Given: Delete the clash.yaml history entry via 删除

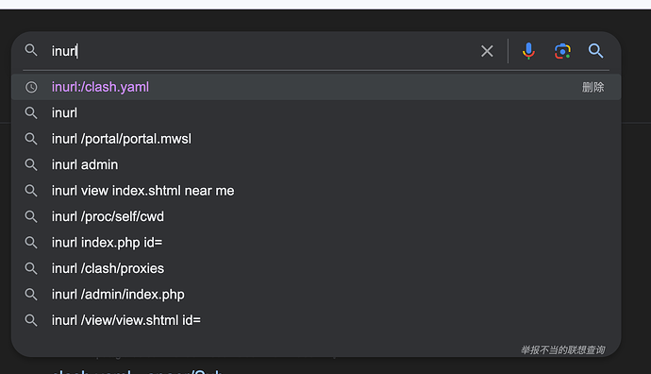Looking at the screenshot, I should 593,87.
